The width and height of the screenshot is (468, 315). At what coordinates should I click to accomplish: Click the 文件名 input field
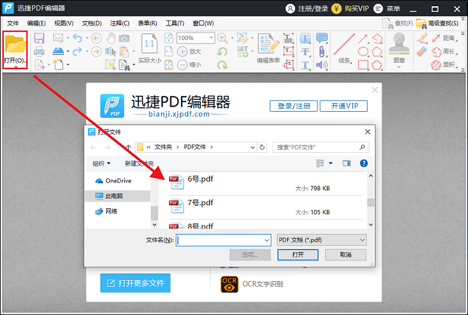tap(223, 240)
